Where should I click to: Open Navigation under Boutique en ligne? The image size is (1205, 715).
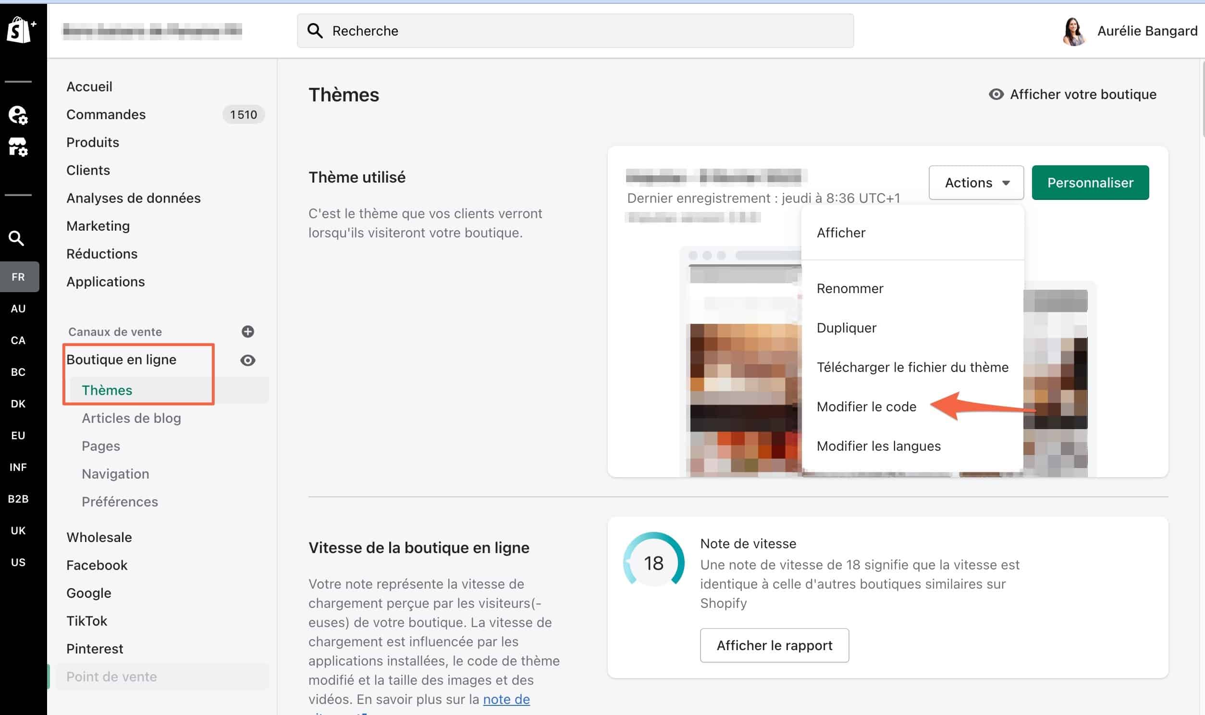[116, 474]
